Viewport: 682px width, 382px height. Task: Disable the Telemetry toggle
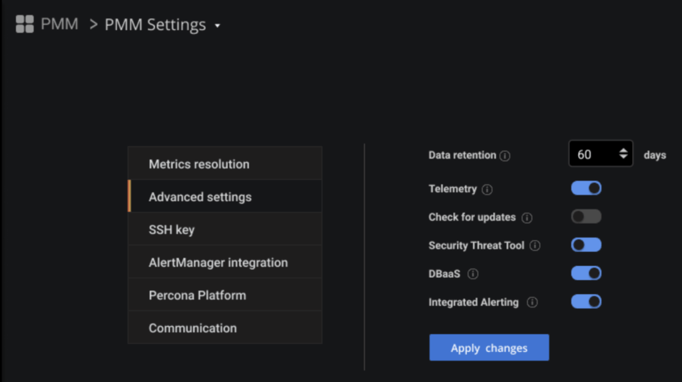pyautogui.click(x=586, y=188)
